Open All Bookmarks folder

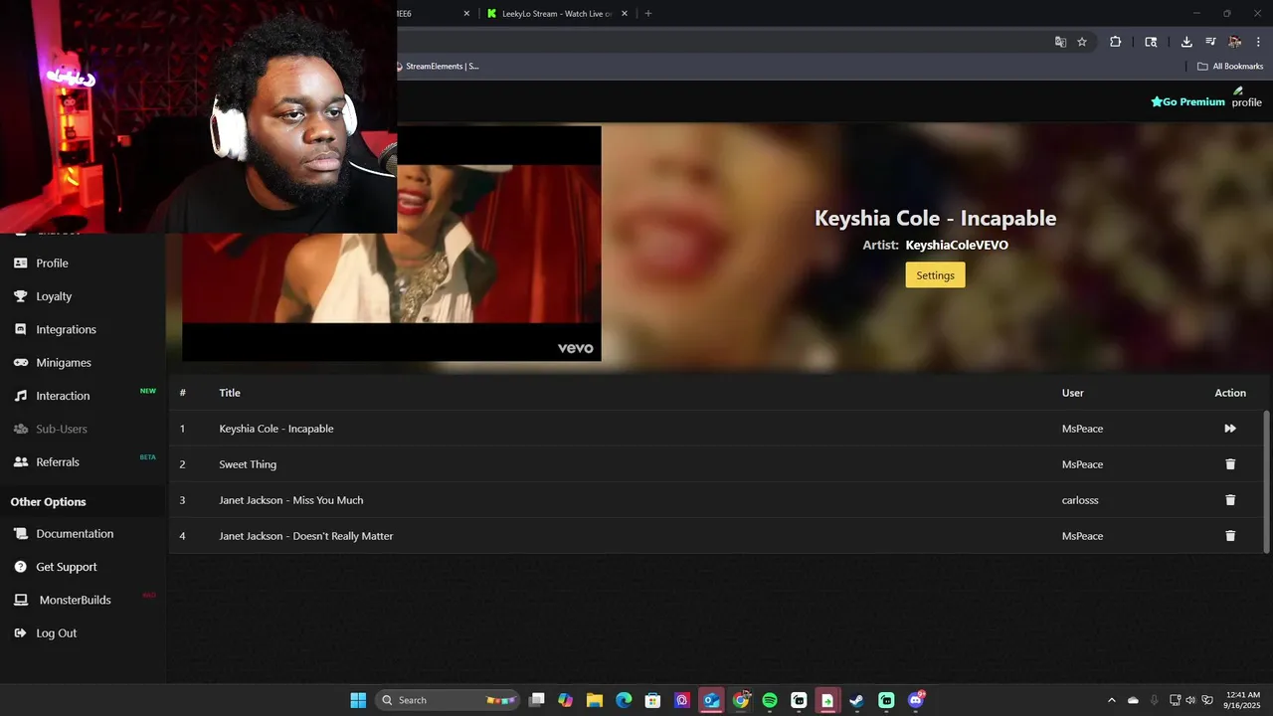pyautogui.click(x=1229, y=67)
